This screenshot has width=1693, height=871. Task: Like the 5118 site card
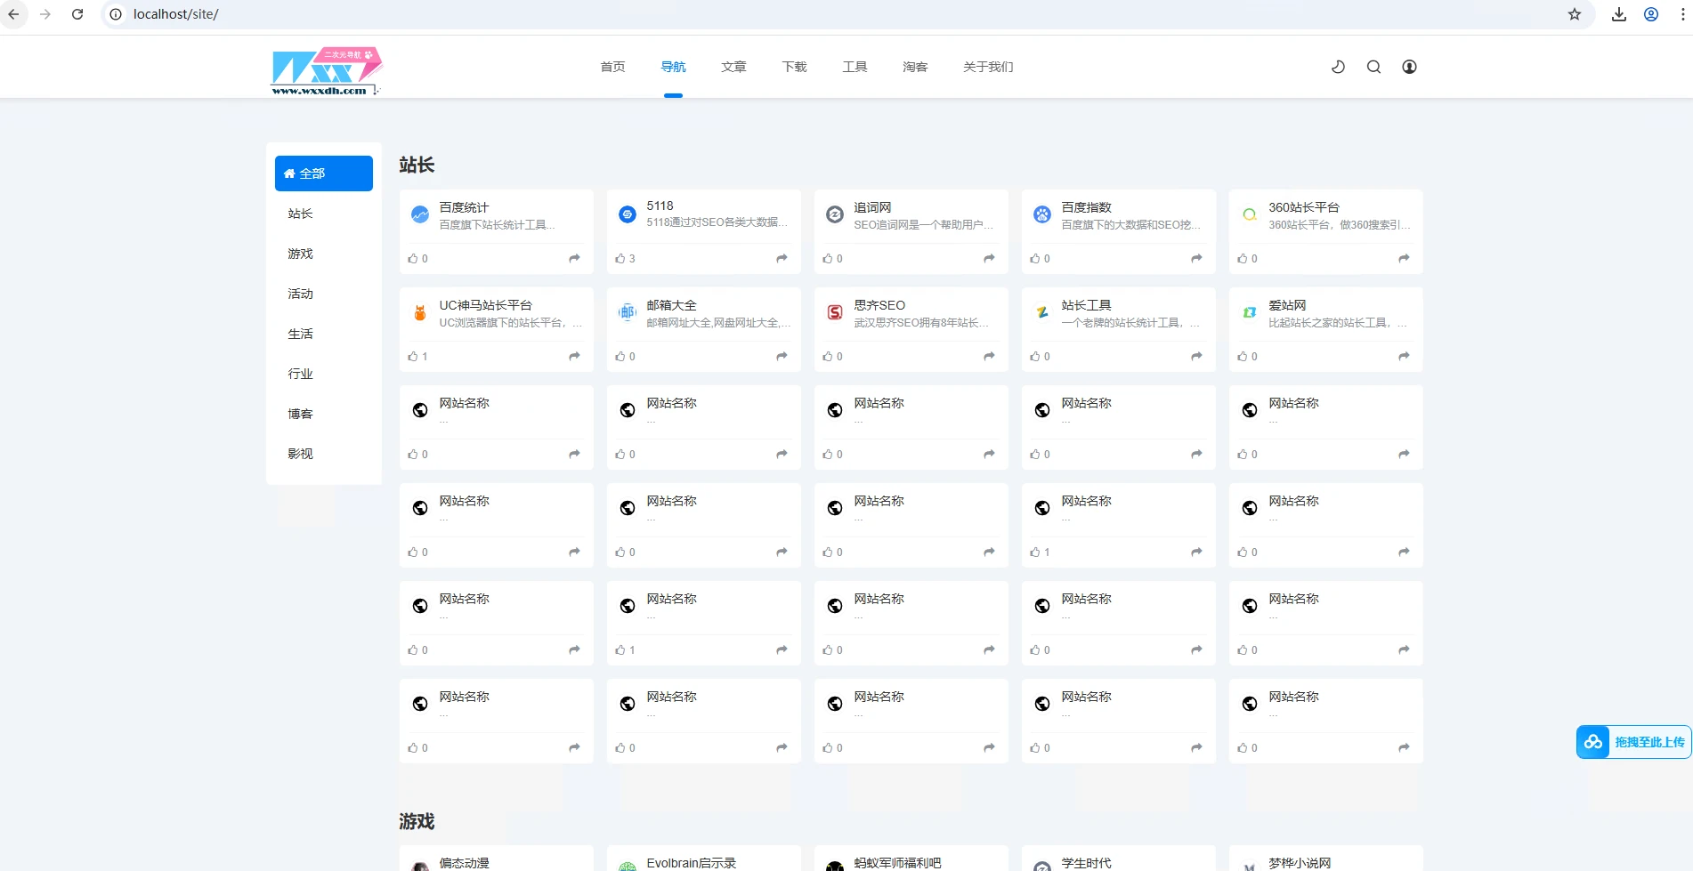click(625, 259)
